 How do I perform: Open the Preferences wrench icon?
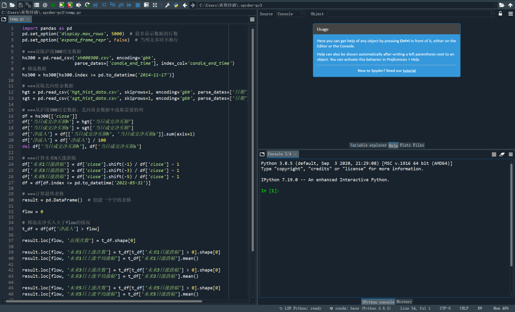point(167,5)
